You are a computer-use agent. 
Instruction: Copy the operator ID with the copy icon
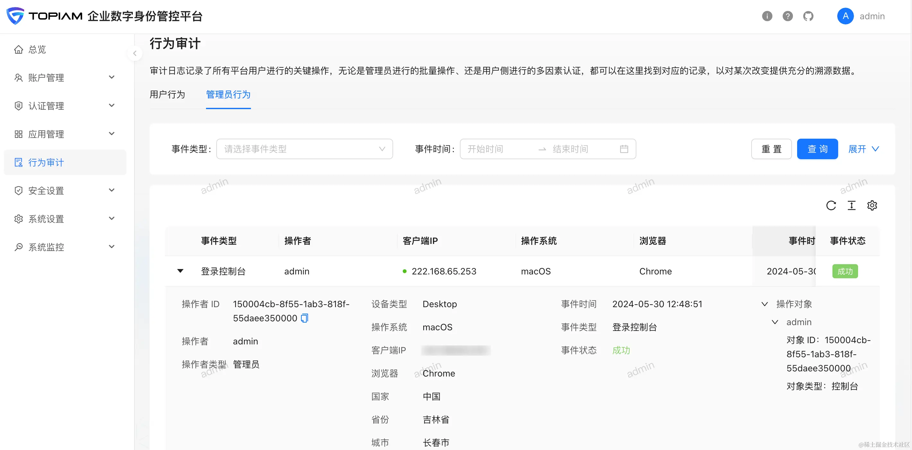click(305, 318)
